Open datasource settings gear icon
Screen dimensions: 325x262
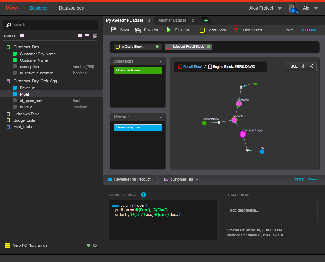pyautogui.click(x=95, y=245)
